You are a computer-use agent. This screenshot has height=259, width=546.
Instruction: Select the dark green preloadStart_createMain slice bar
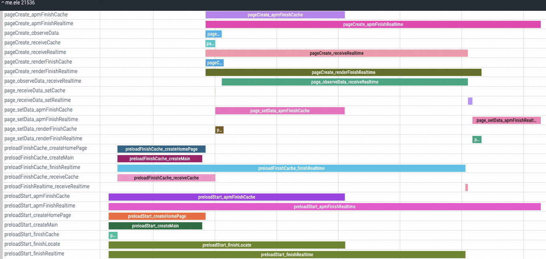(155, 226)
